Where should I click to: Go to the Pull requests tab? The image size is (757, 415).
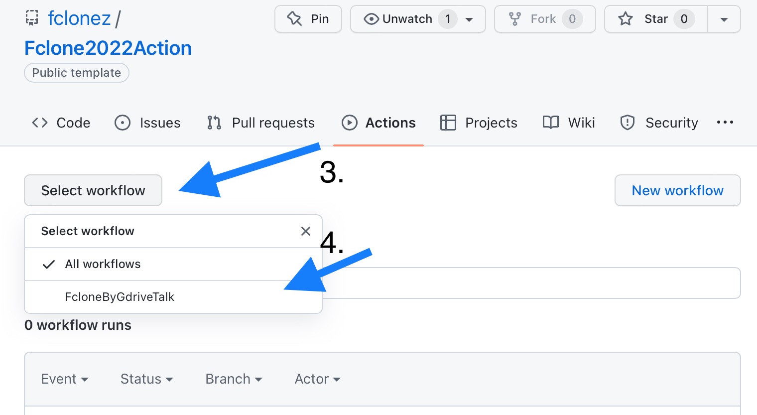[261, 123]
